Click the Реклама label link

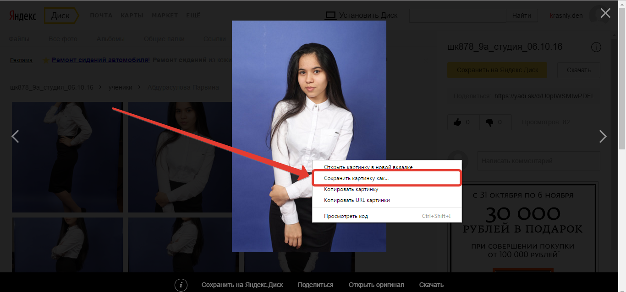click(x=21, y=60)
